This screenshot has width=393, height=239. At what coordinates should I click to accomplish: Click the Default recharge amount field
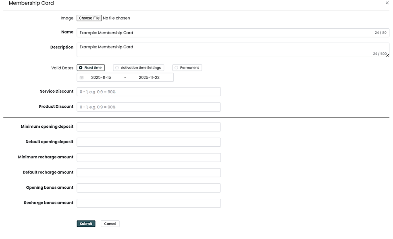(x=149, y=173)
